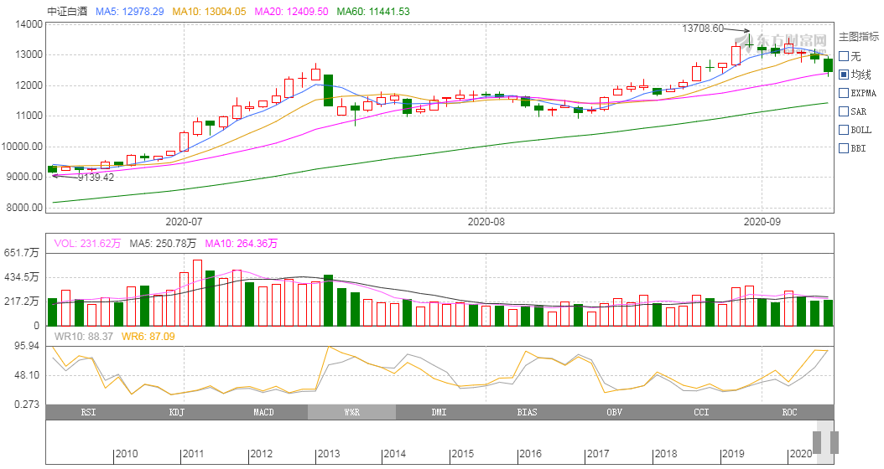Click the 9139.42 low price annotation
The width and height of the screenshot is (884, 469).
coord(96,178)
